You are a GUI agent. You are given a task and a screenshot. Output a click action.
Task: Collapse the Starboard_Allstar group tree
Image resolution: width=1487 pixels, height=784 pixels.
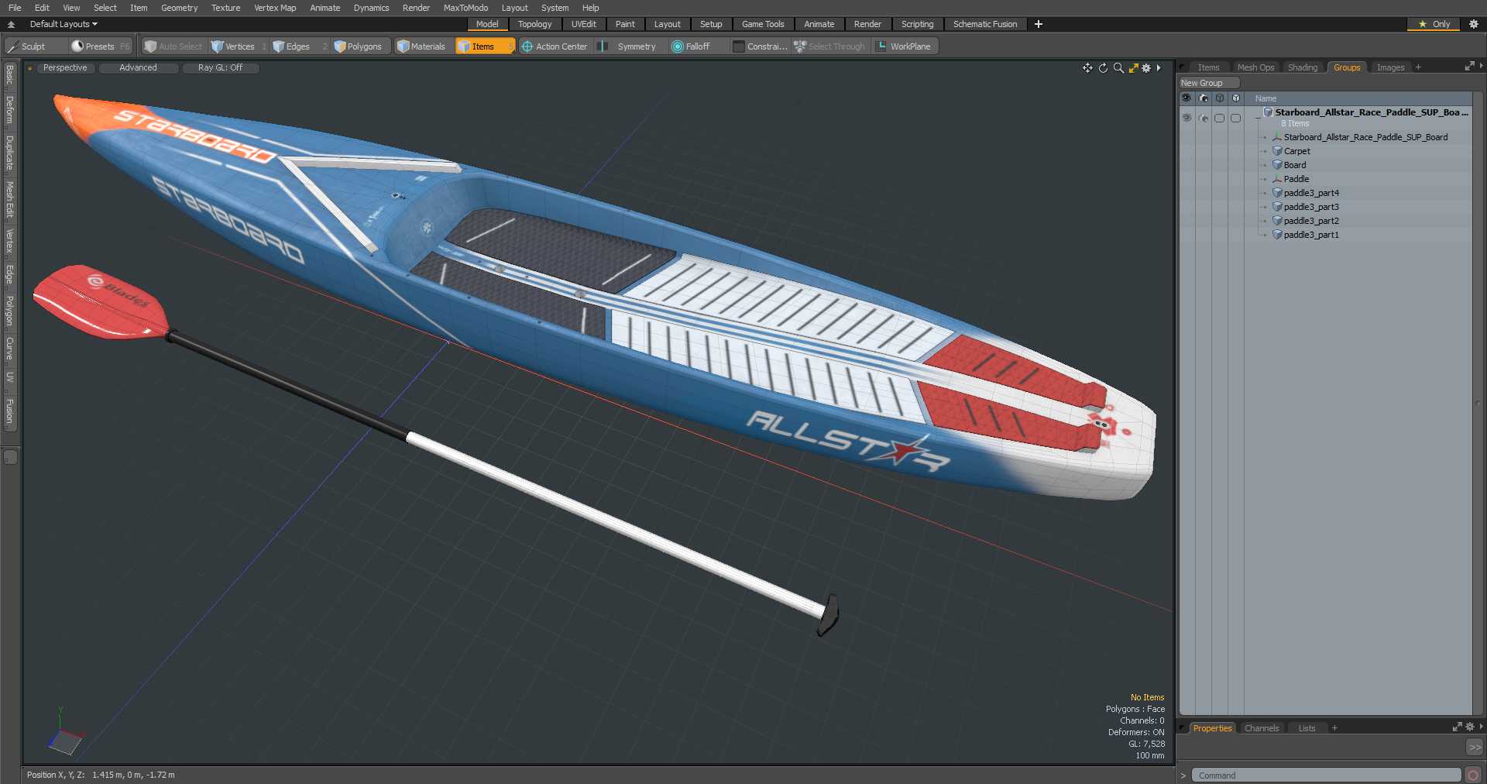(x=1257, y=117)
